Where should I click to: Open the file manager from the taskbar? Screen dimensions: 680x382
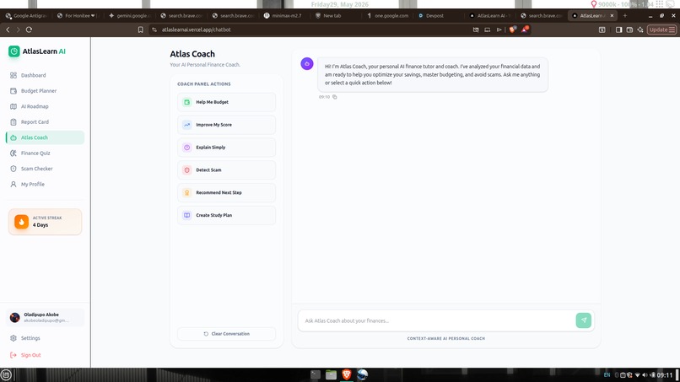click(x=331, y=374)
